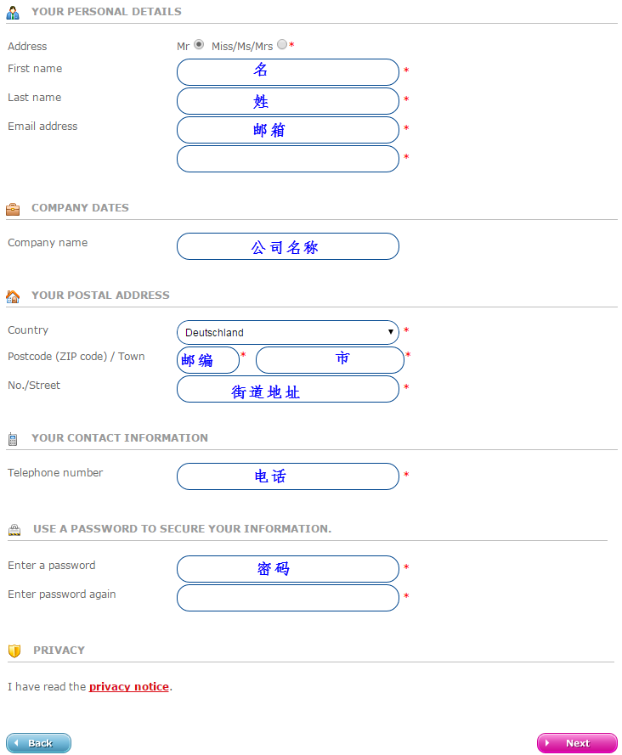Click the Company name text field

pyautogui.click(x=288, y=246)
